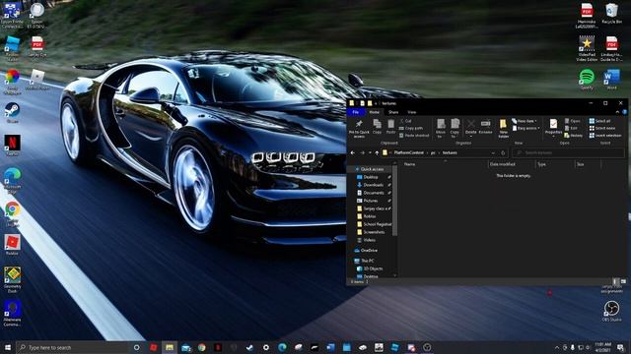Click Copy path in the Clipboard group

point(411,128)
